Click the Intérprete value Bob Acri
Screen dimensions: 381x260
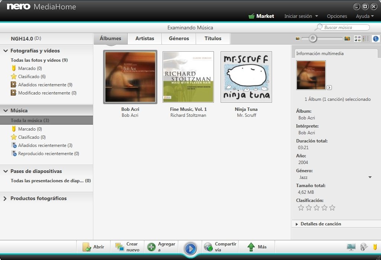[307, 133]
